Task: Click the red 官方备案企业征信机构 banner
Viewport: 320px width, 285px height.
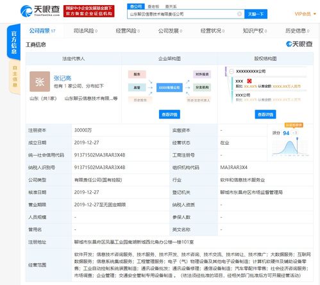Action: click(89, 11)
